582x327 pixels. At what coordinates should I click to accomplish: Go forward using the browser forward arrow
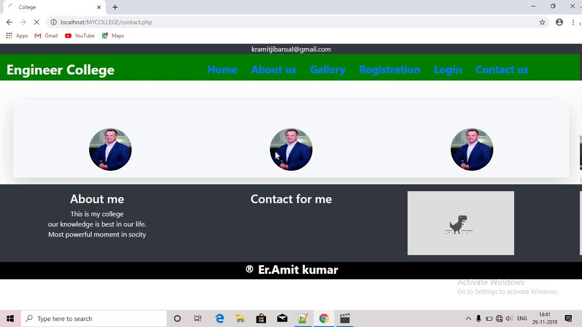click(x=23, y=22)
